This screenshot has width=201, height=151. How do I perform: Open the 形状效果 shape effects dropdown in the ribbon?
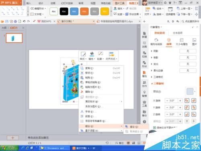133,14
